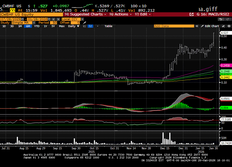Click the CWBHF US Equity security field
This screenshot has width=232, height=167.
coord(32,14)
